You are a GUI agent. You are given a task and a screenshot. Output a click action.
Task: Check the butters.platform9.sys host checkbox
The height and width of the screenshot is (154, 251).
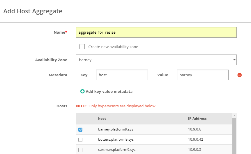tap(80, 140)
